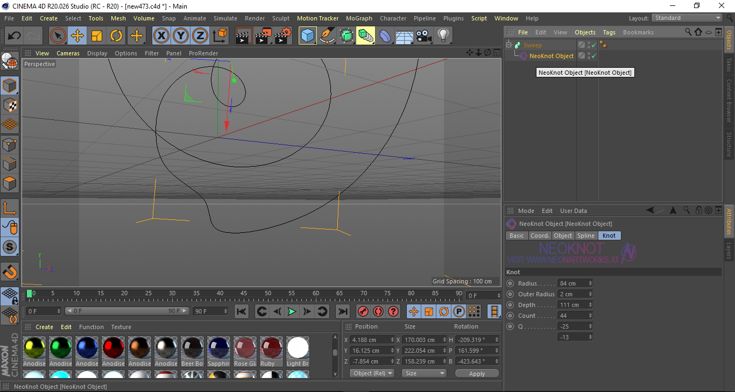Toggle Y axis lock

(180, 36)
